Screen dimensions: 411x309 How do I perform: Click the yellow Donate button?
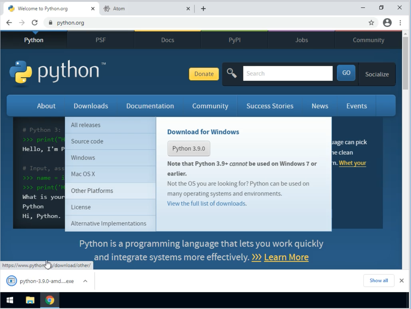[204, 74]
